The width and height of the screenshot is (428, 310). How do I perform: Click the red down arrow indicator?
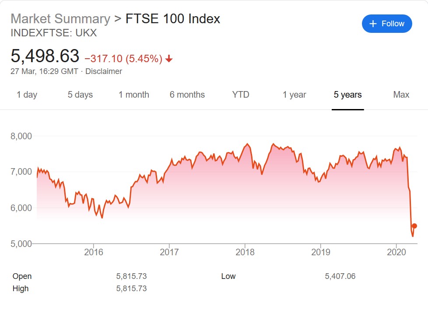point(169,59)
